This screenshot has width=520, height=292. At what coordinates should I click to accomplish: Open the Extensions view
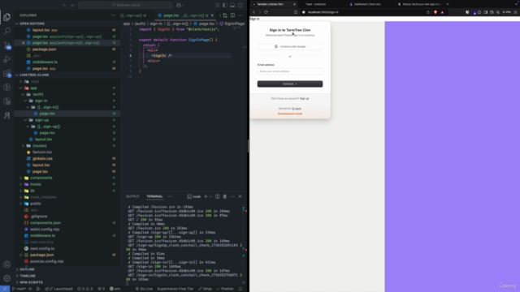pyautogui.click(x=7, y=73)
